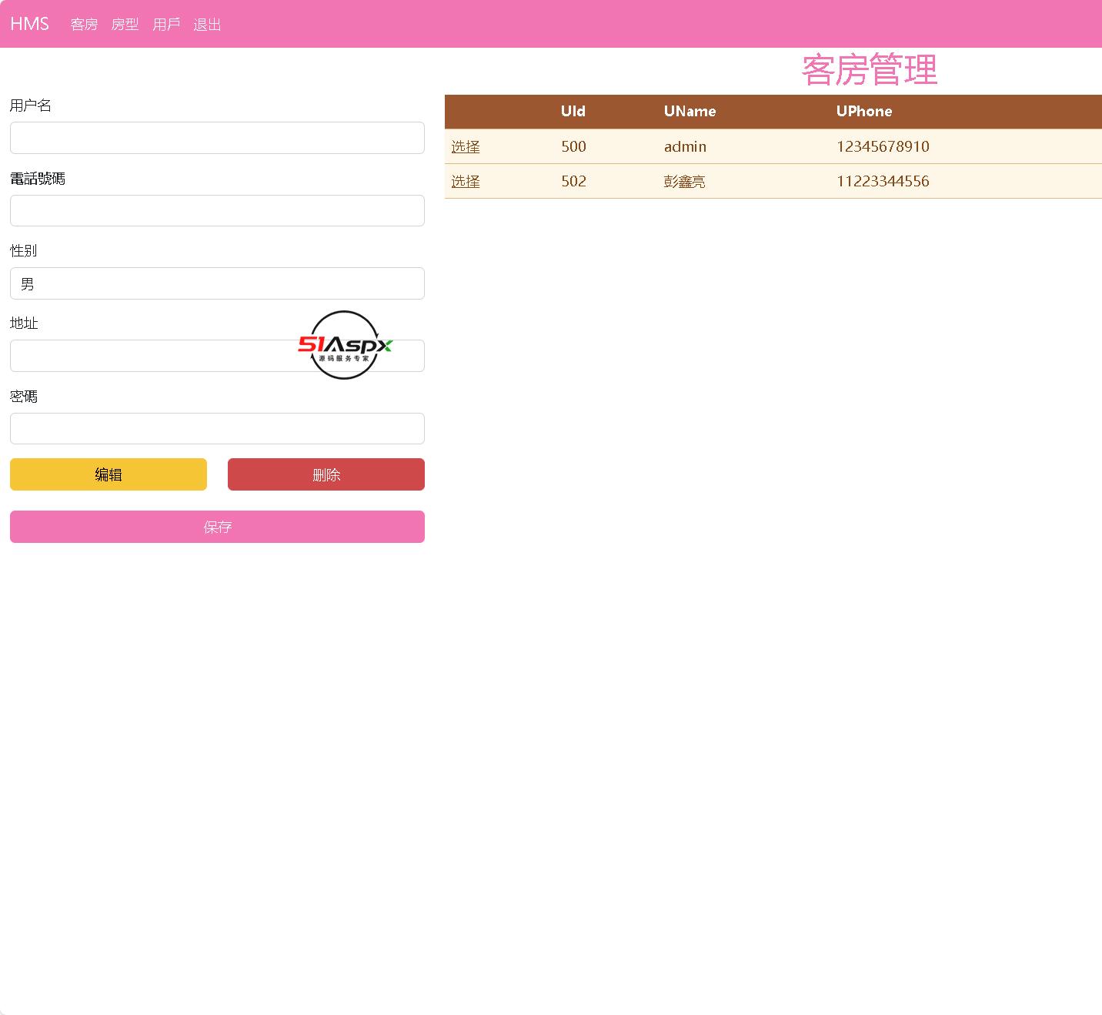Click the 密碼 field label
Image resolution: width=1102 pixels, height=1015 pixels.
coord(24,397)
